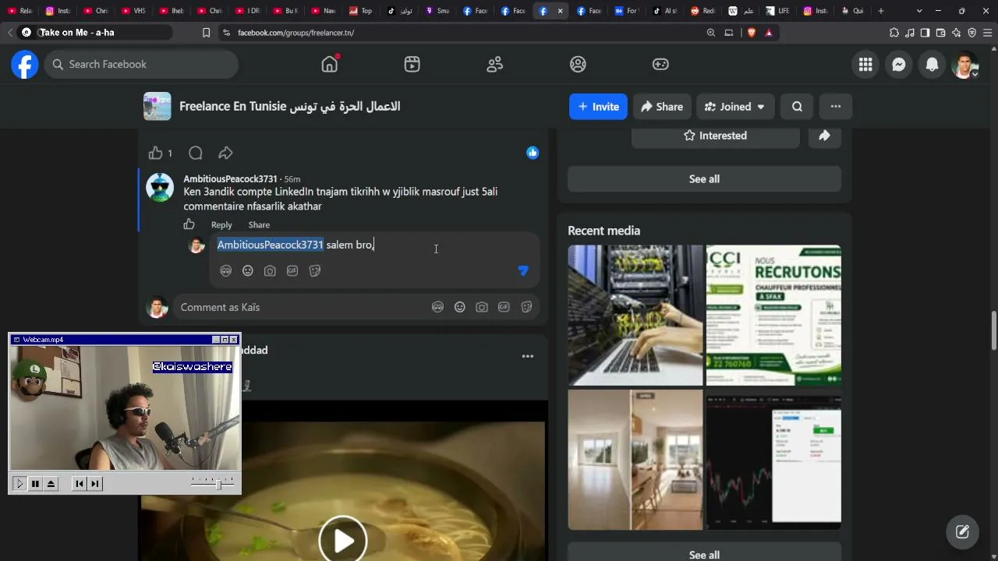This screenshot has height=561, width=998.
Task: Open the CCI Recrutons recent media thumbnail
Action: coord(773,316)
